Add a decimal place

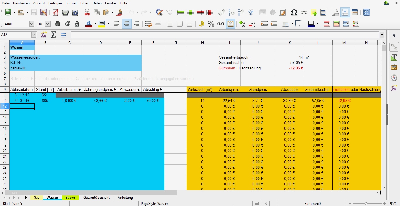[242, 24]
